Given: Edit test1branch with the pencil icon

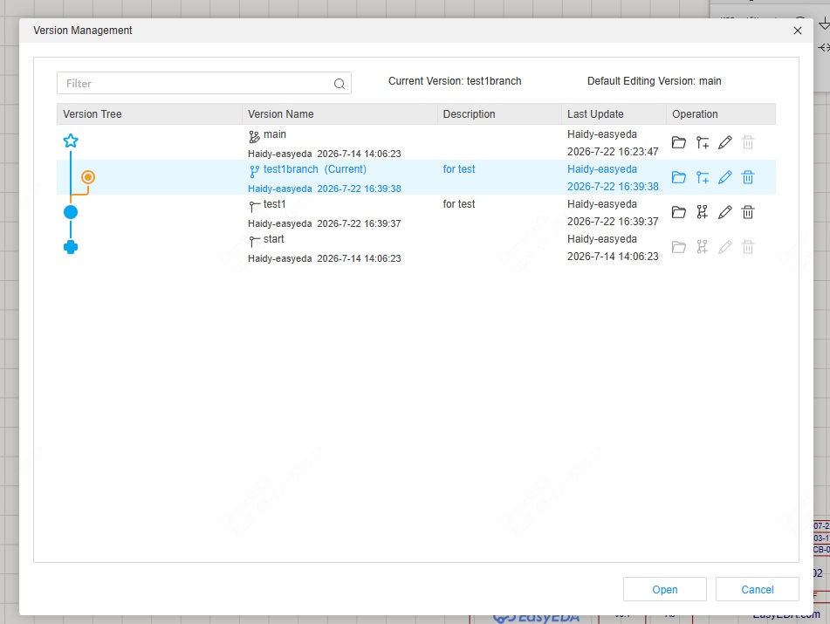Looking at the screenshot, I should click(x=725, y=177).
